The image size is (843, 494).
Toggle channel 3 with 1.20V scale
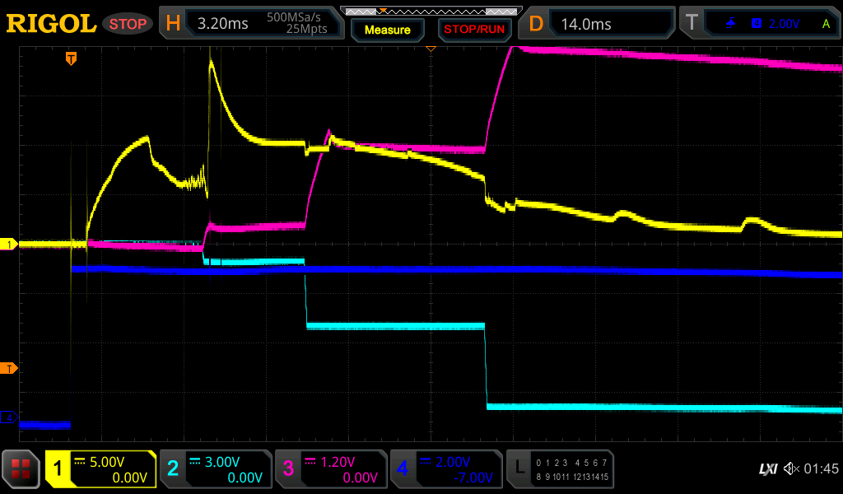tap(331, 469)
